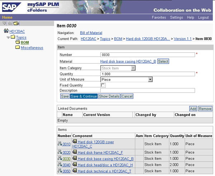Image resolution: width=215 pixels, height=176 pixels.
Task: Click Add in Linked Documents
Action: point(193,109)
